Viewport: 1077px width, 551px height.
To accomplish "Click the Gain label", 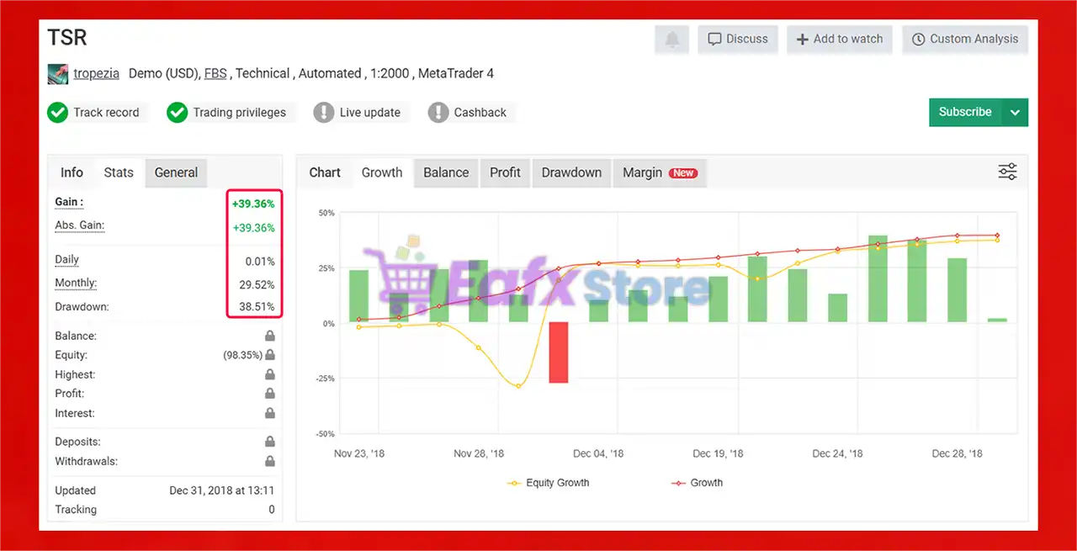I will point(69,202).
